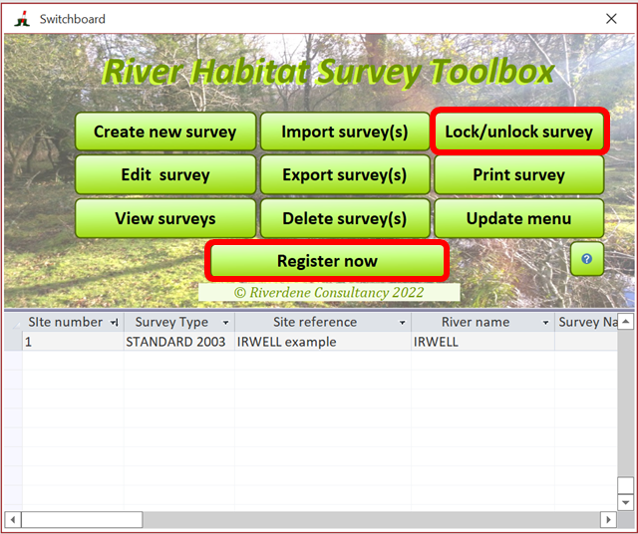Image resolution: width=638 pixels, height=534 pixels.
Task: Click Register now button
Action: (x=327, y=261)
